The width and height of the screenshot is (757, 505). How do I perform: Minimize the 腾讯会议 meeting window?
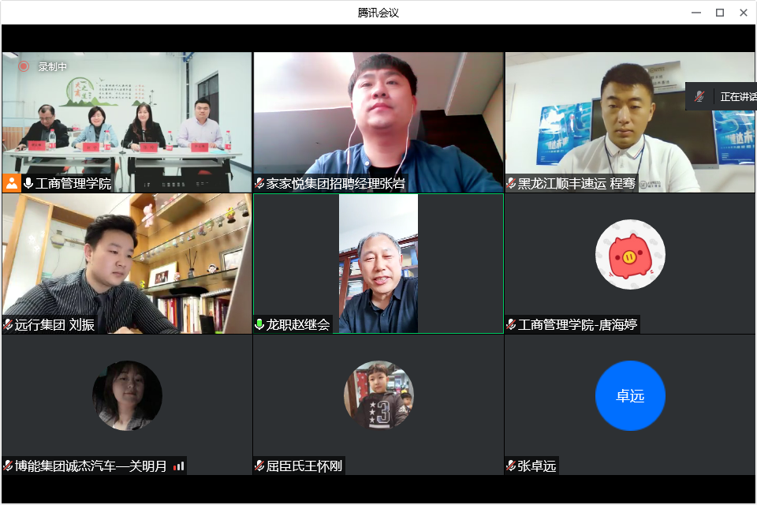[695, 13]
